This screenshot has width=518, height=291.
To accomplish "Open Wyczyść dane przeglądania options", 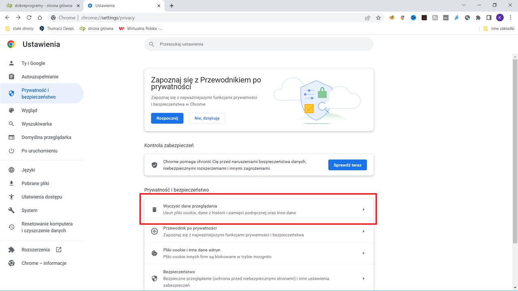I will pyautogui.click(x=259, y=209).
